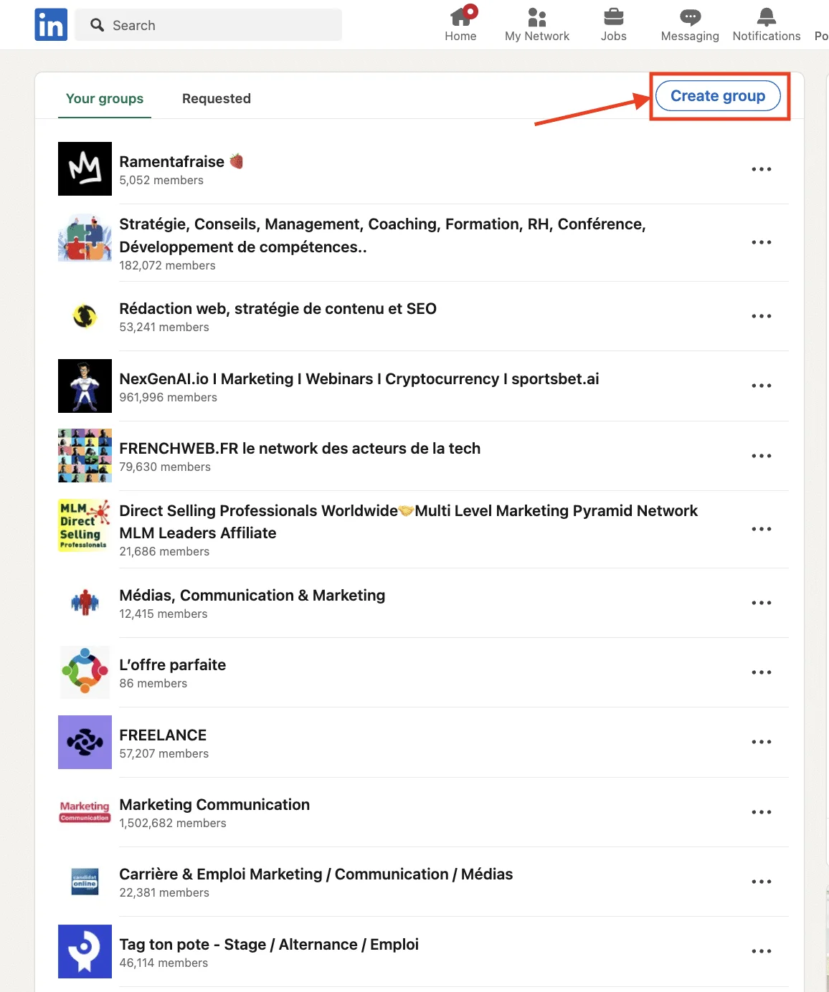Open FRENCHWEB.FR group mosaic logo
Viewport: 829px width, 992px height.
click(x=85, y=455)
